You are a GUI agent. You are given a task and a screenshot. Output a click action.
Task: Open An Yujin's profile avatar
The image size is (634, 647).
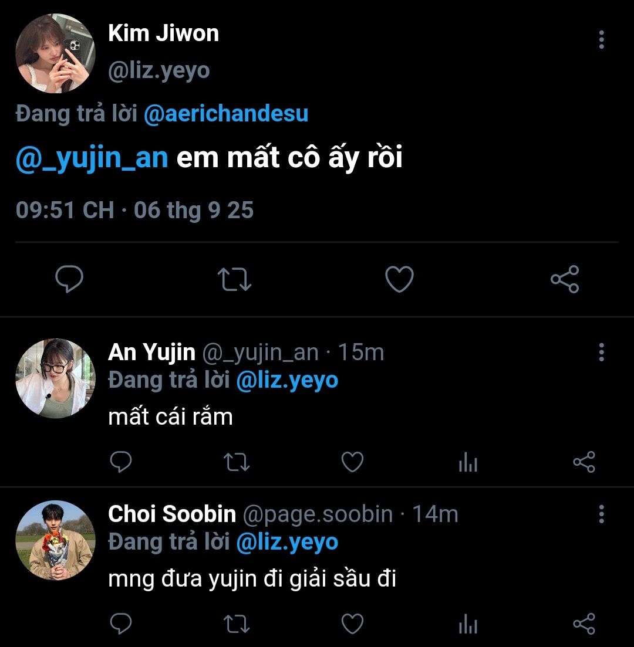pyautogui.click(x=55, y=378)
